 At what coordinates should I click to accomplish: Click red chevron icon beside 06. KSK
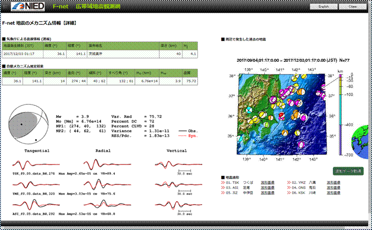(289, 193)
